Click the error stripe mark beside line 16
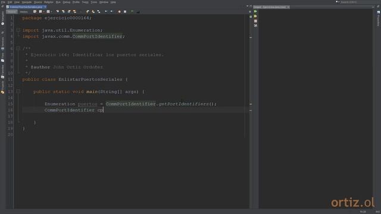 (x=251, y=111)
